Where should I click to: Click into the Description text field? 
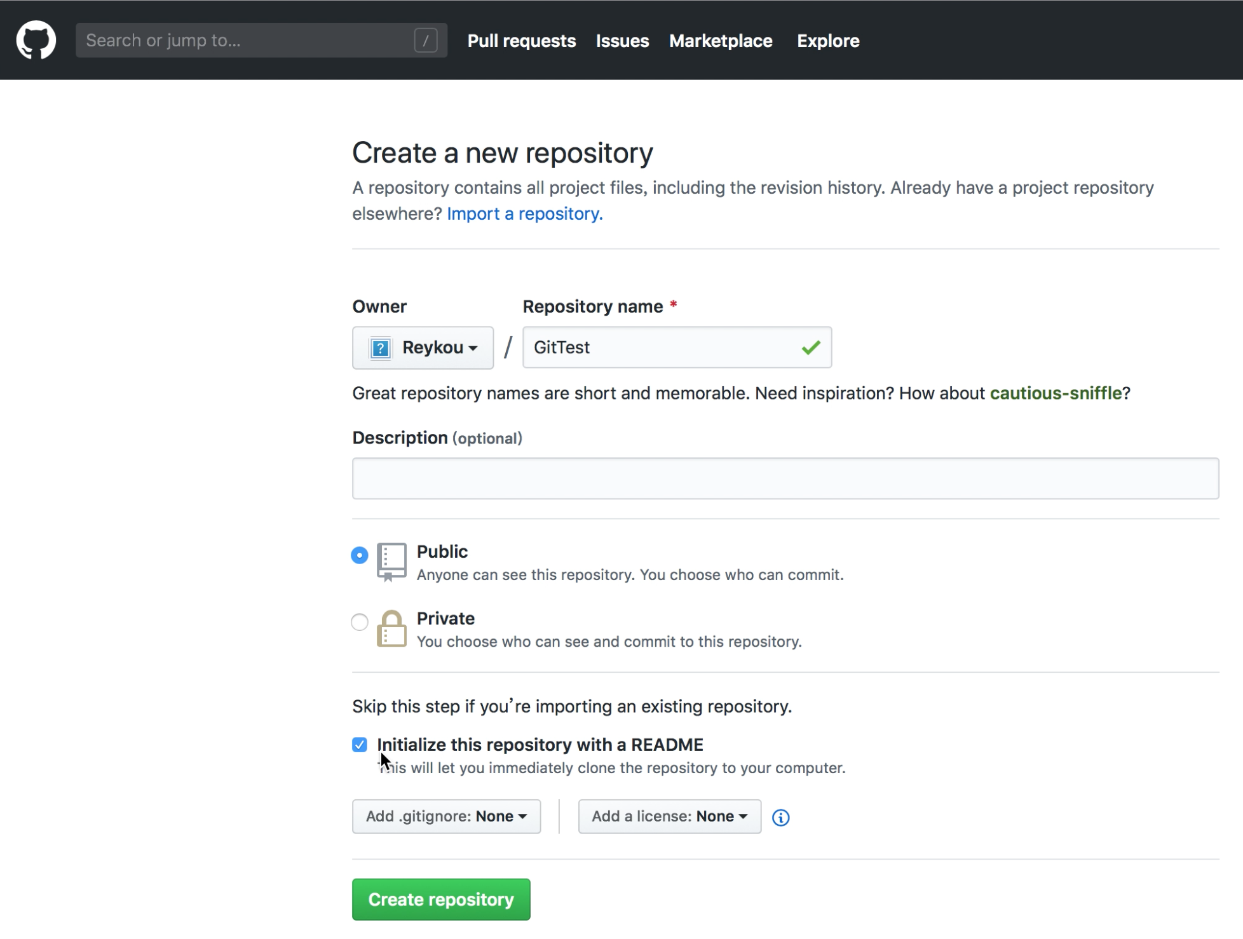pyautogui.click(x=785, y=478)
